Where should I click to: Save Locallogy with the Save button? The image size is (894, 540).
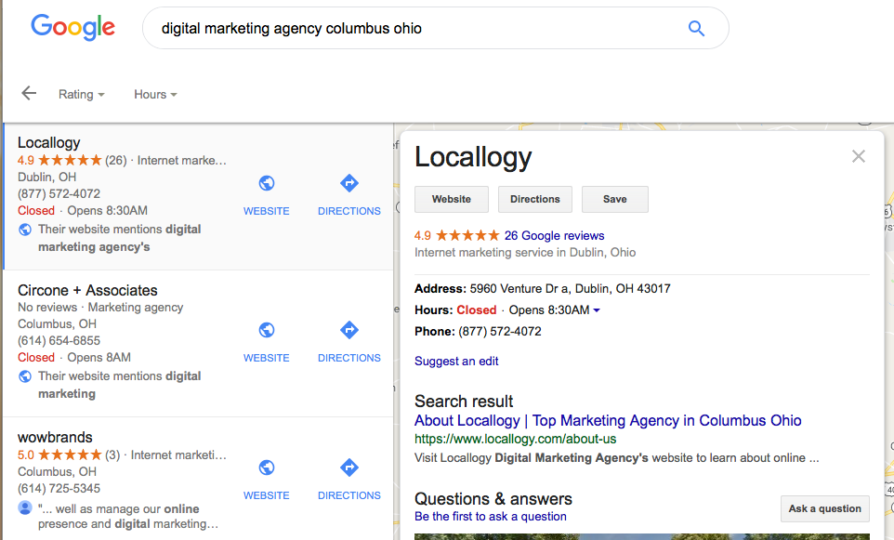tap(614, 199)
